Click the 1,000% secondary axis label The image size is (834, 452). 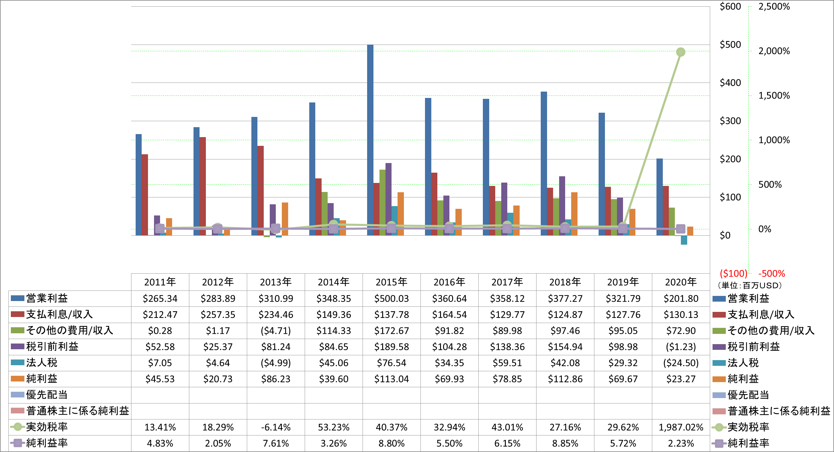(x=774, y=140)
